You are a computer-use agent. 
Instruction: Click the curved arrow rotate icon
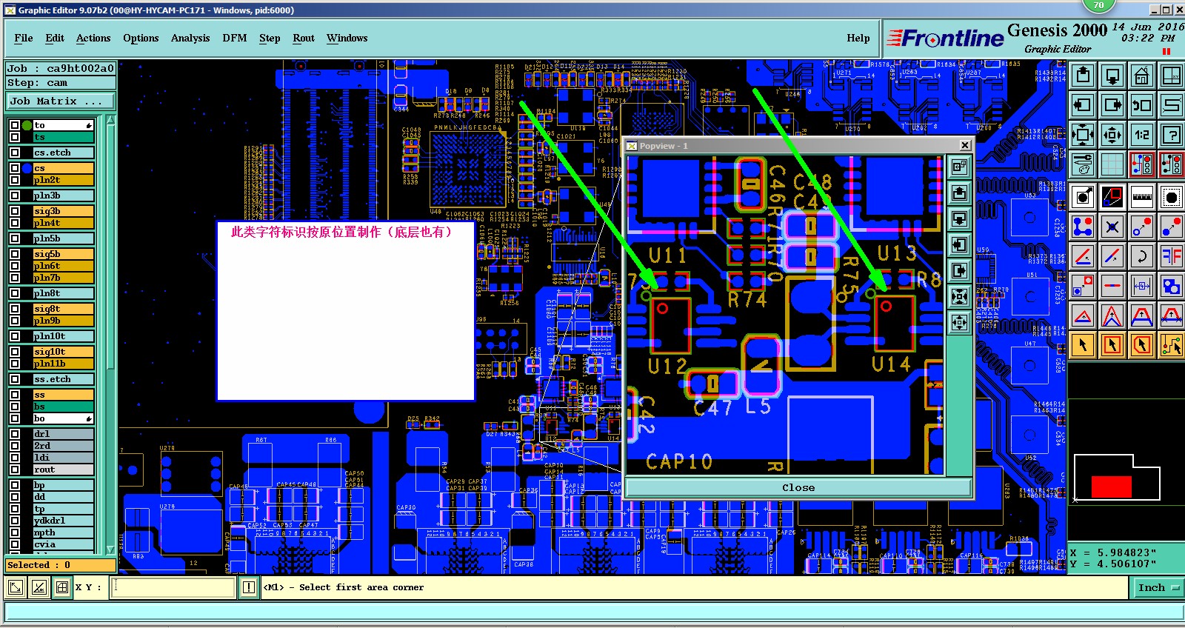pyautogui.click(x=1142, y=256)
